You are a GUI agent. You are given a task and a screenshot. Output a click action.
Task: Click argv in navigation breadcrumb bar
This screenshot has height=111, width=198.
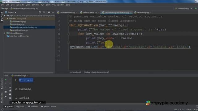click(x=5, y=9)
